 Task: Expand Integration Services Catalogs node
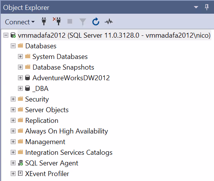(13, 152)
